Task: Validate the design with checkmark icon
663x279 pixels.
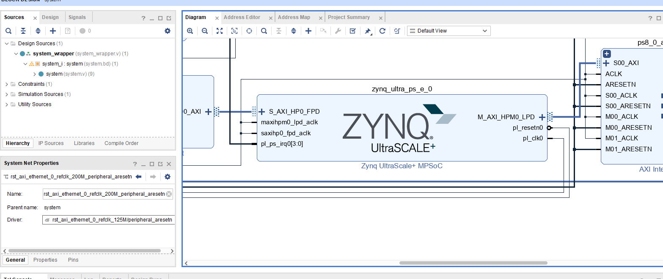Action: pos(353,31)
